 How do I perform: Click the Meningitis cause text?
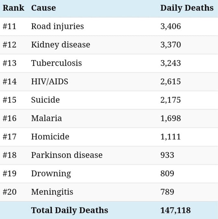52,192
